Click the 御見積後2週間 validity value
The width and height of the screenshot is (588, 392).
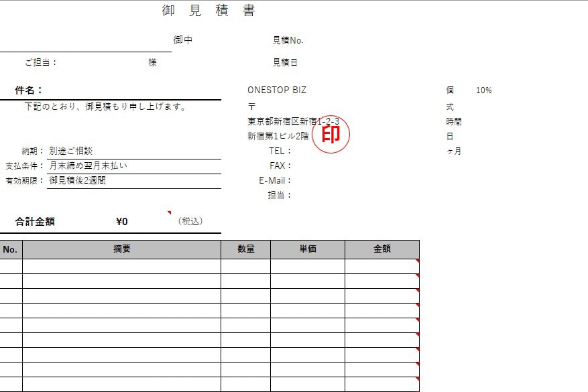[x=77, y=180]
